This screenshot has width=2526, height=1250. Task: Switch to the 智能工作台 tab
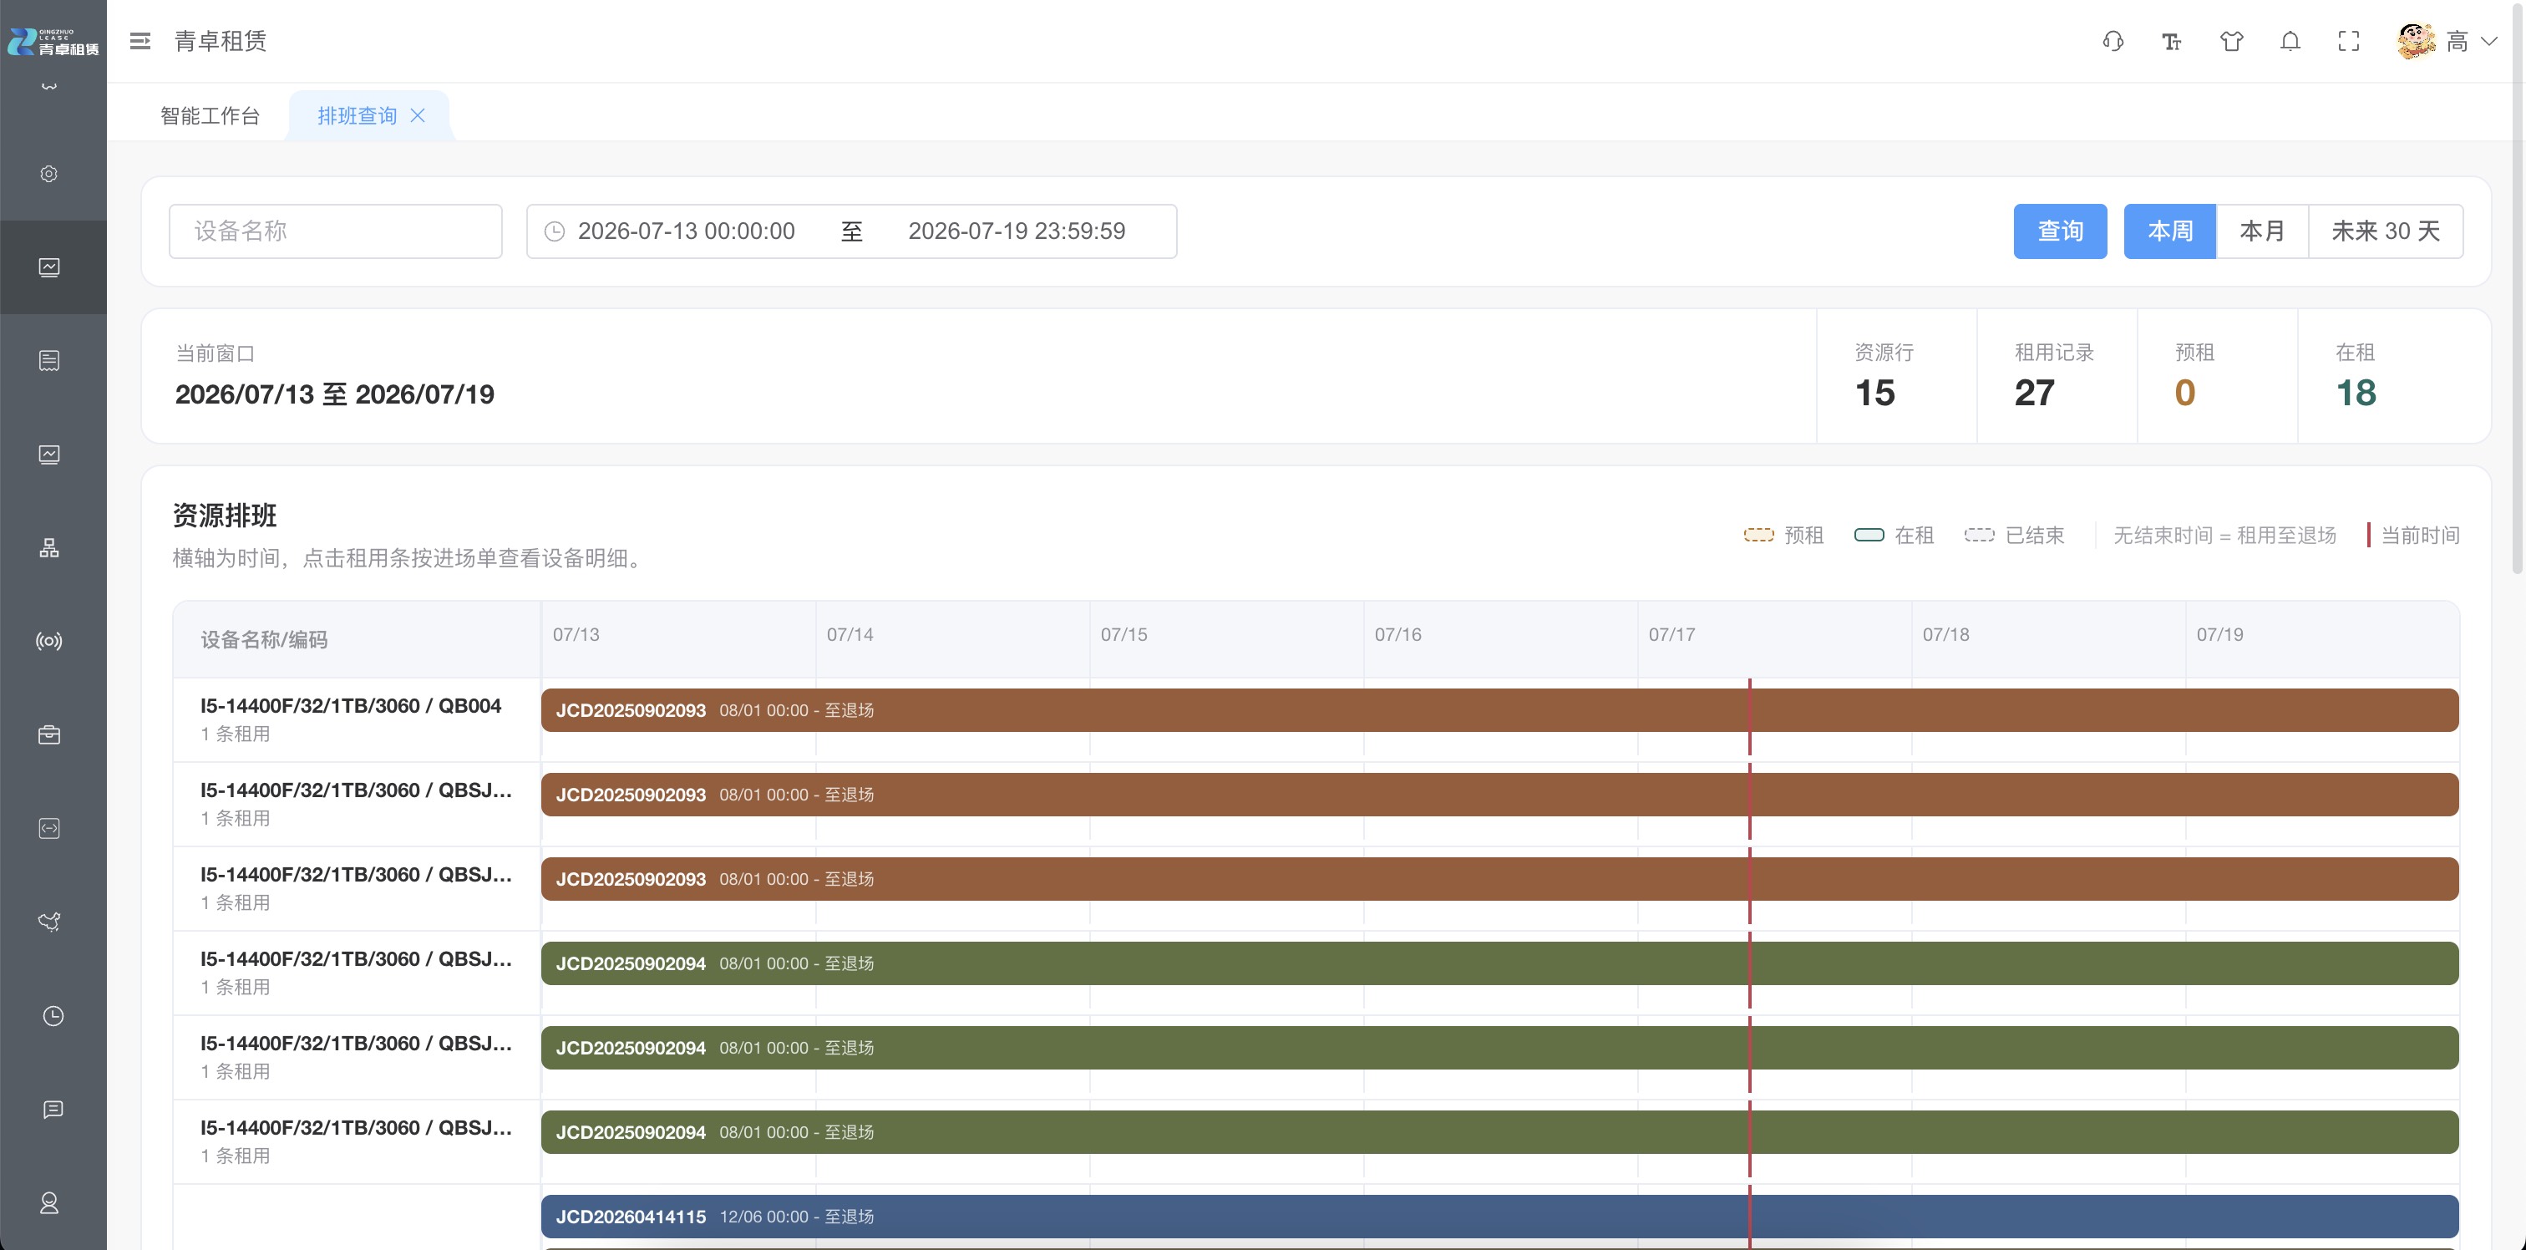pos(210,116)
